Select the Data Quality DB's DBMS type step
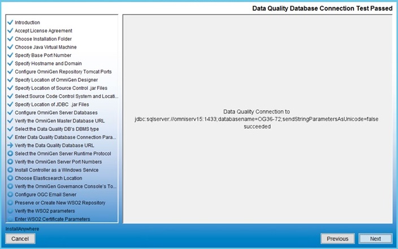 coord(57,129)
